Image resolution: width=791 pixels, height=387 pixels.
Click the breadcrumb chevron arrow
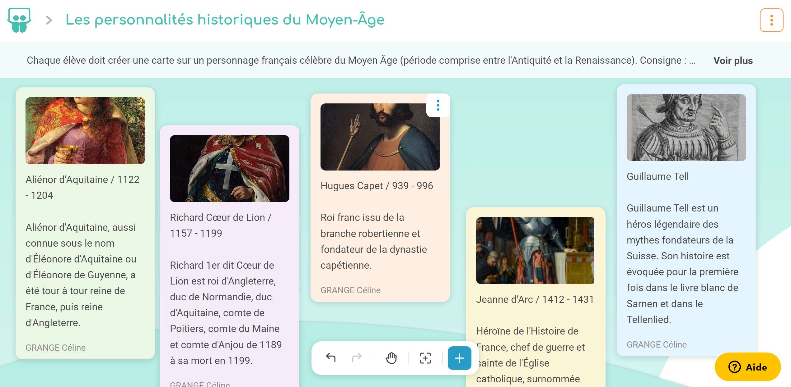tap(49, 20)
